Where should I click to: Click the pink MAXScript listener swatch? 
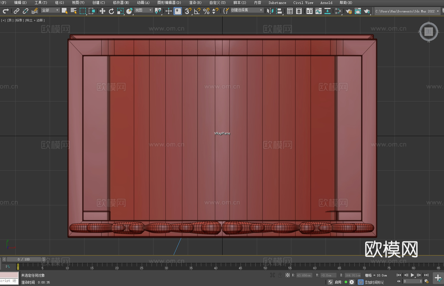click(x=9, y=275)
